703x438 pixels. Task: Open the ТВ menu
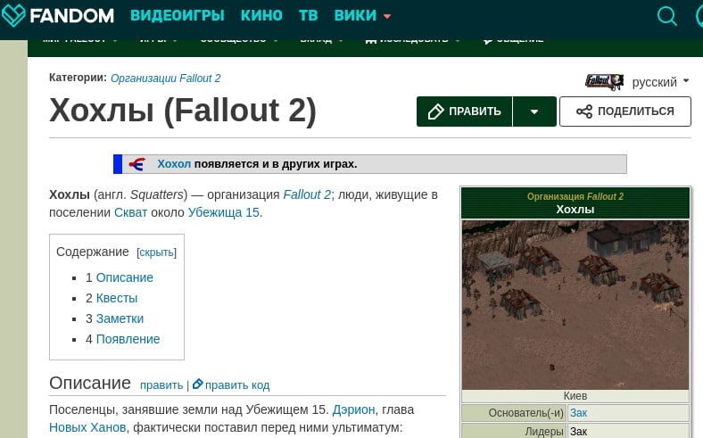click(308, 16)
